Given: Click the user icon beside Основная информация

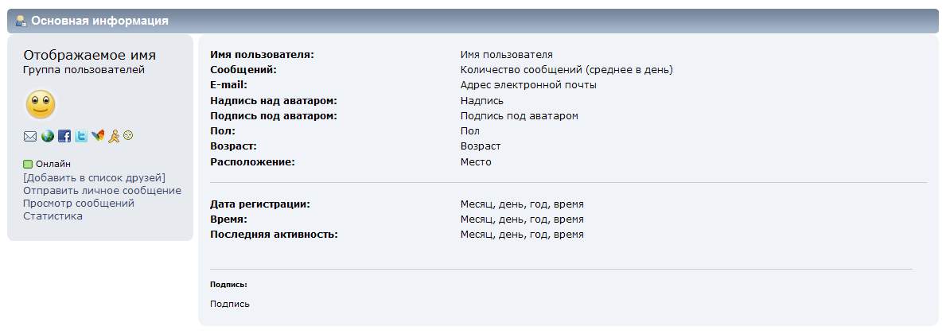Looking at the screenshot, I should pyautogui.click(x=21, y=21).
